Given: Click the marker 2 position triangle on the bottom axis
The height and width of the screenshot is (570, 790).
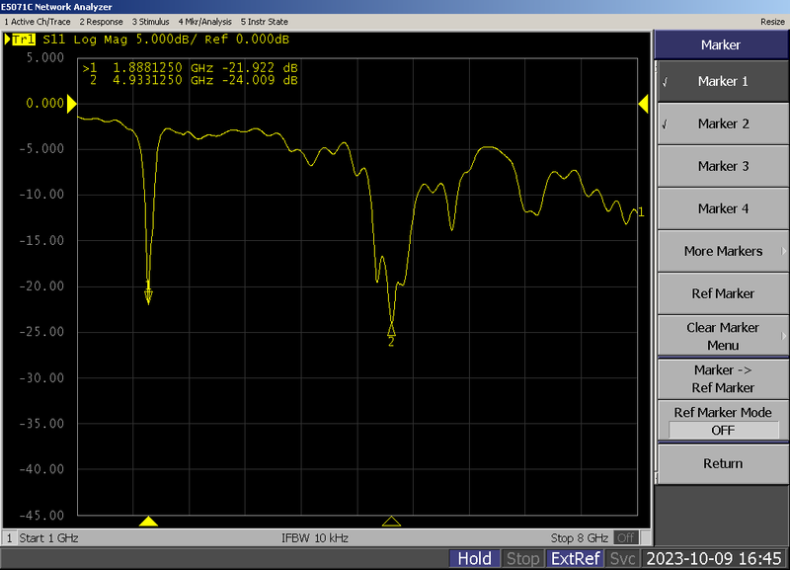Looking at the screenshot, I should pyautogui.click(x=391, y=520).
